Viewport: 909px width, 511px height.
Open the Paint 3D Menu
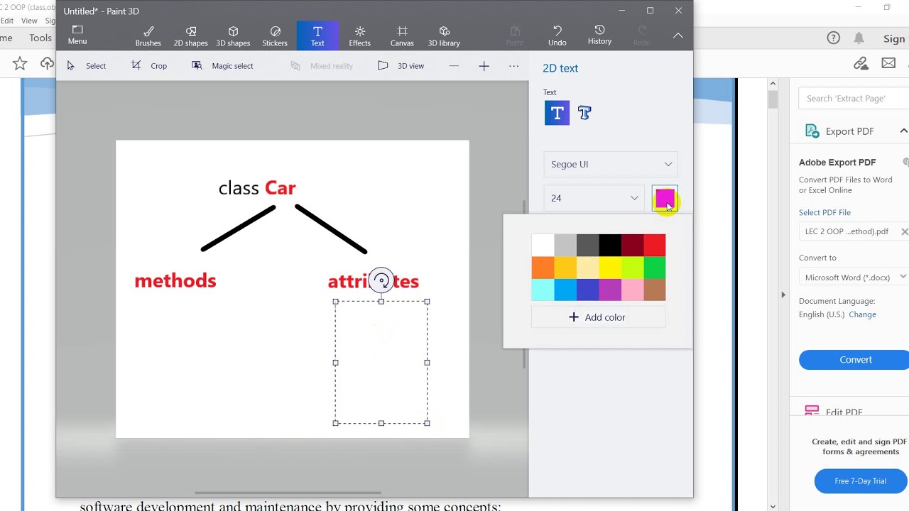coord(77,35)
